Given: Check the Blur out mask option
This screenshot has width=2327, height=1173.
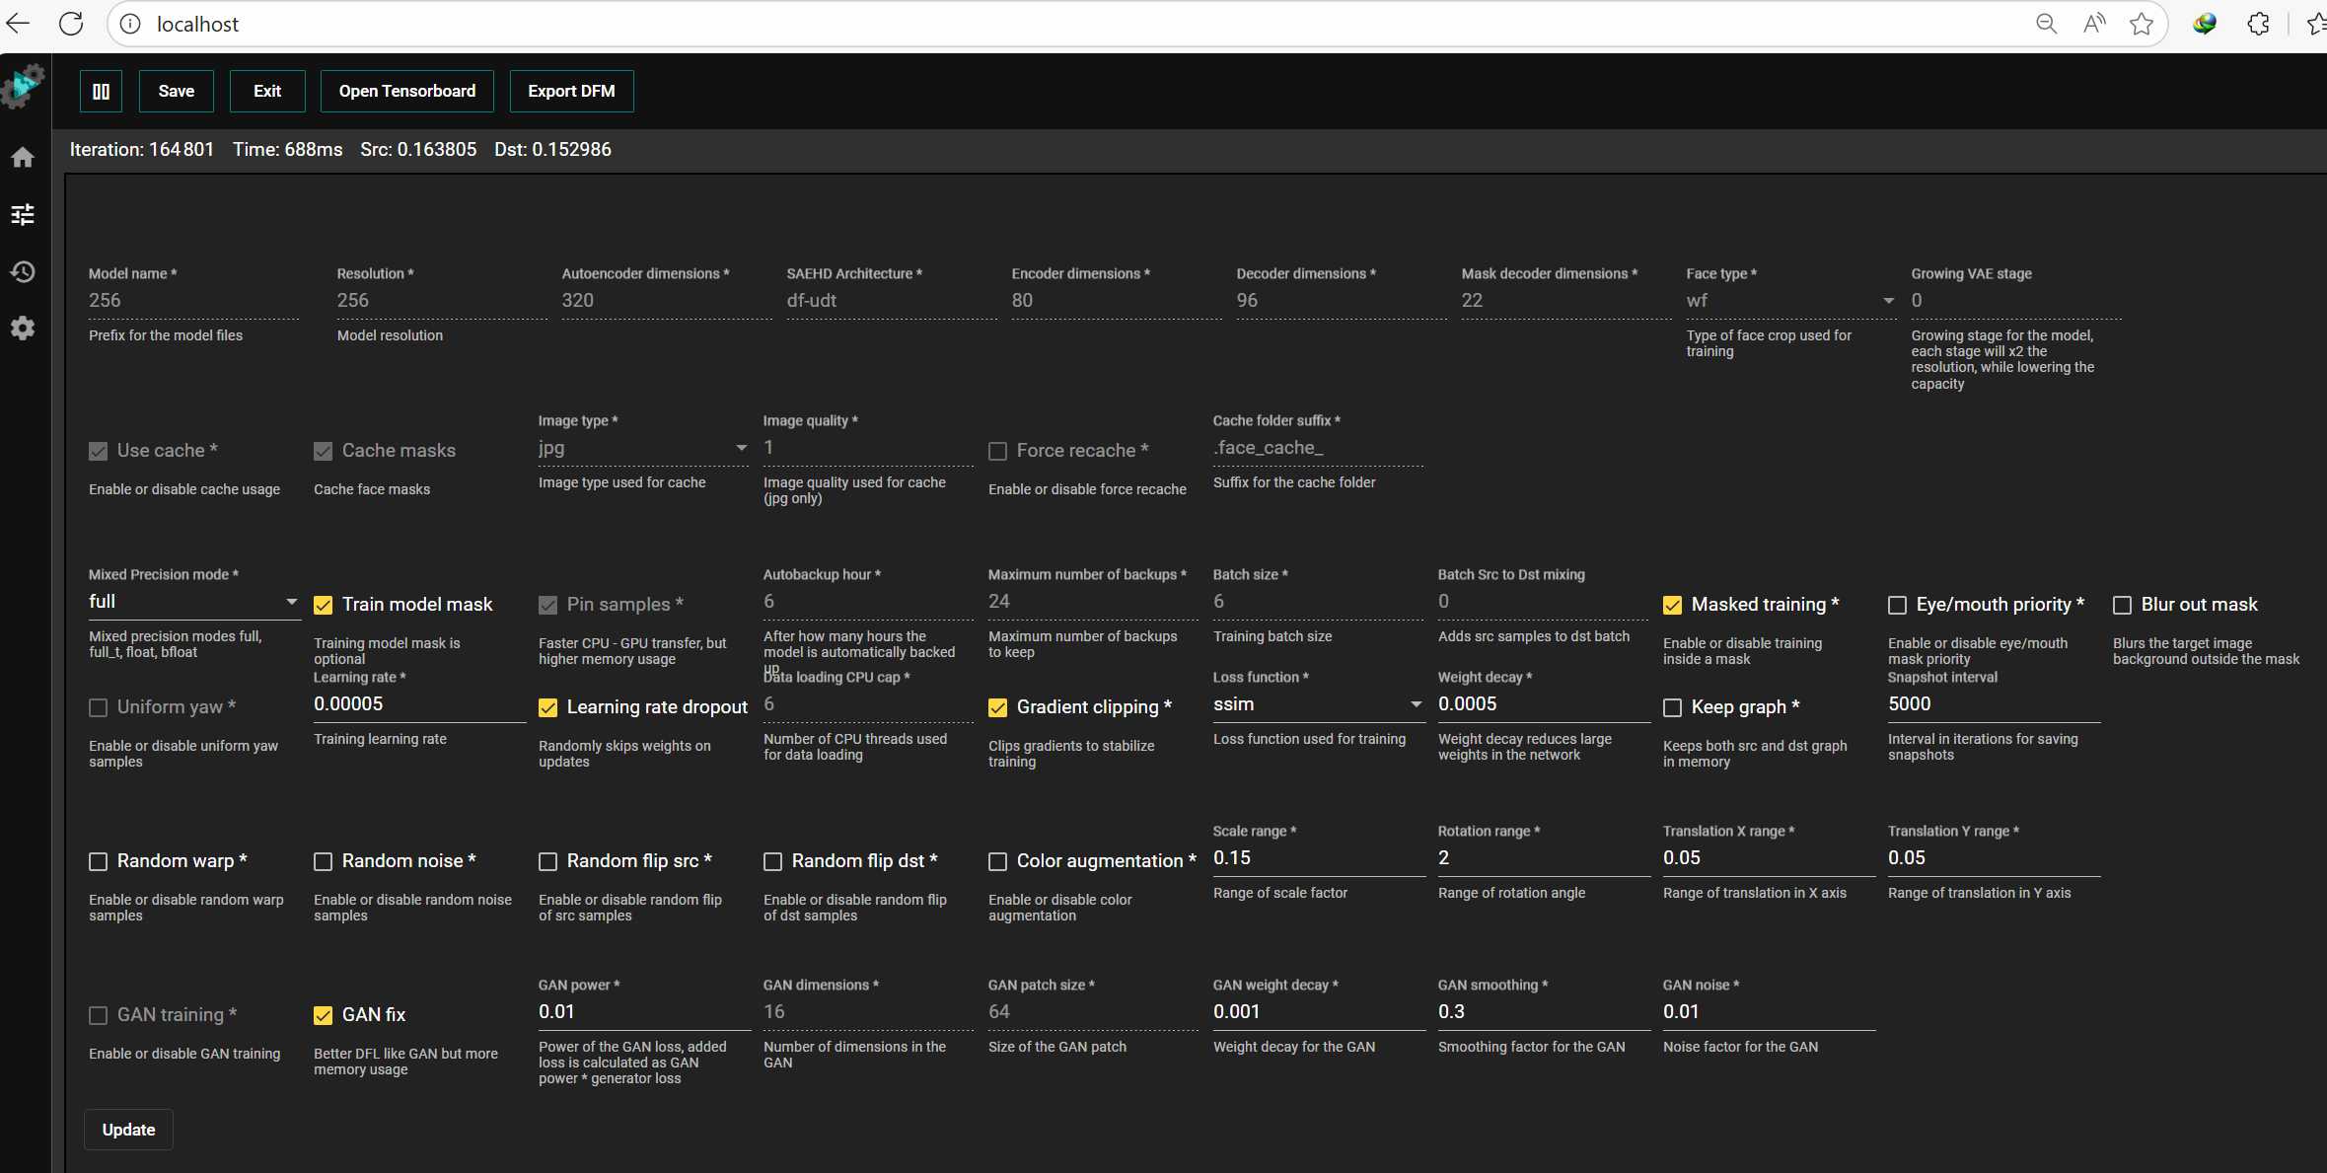Looking at the screenshot, I should click(x=2122, y=605).
